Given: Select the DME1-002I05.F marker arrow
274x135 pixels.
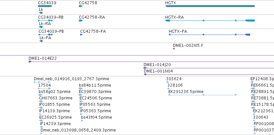Looking at the screenshot, I should click(174, 49).
